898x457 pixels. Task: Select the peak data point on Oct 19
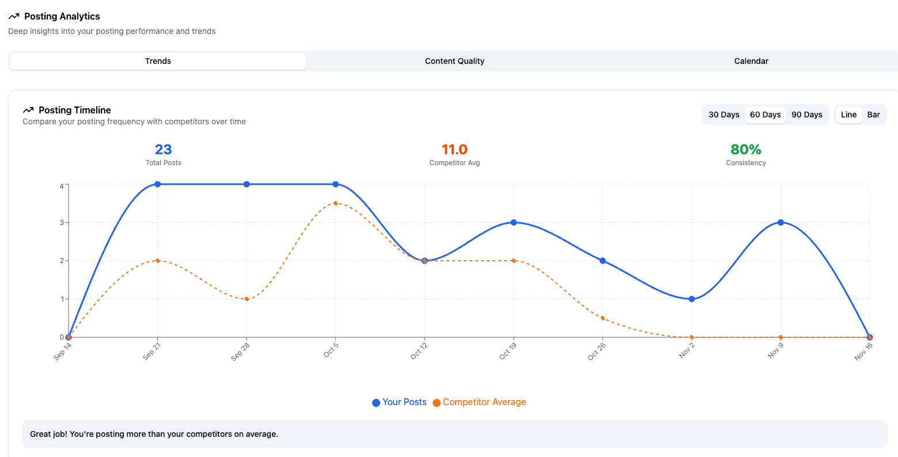pos(513,222)
